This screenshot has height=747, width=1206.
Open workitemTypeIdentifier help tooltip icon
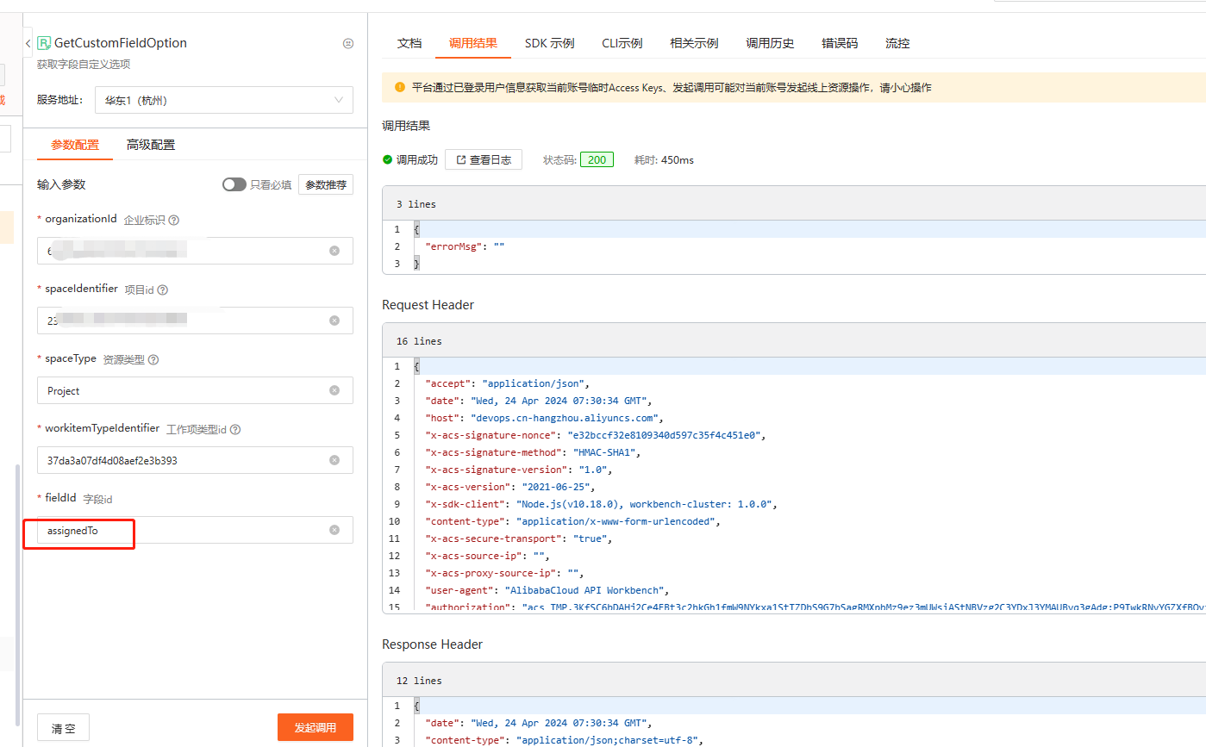pos(235,429)
